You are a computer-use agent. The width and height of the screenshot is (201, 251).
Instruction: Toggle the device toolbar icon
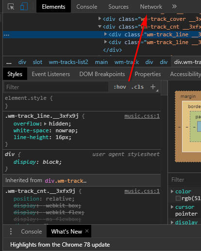(24, 7)
